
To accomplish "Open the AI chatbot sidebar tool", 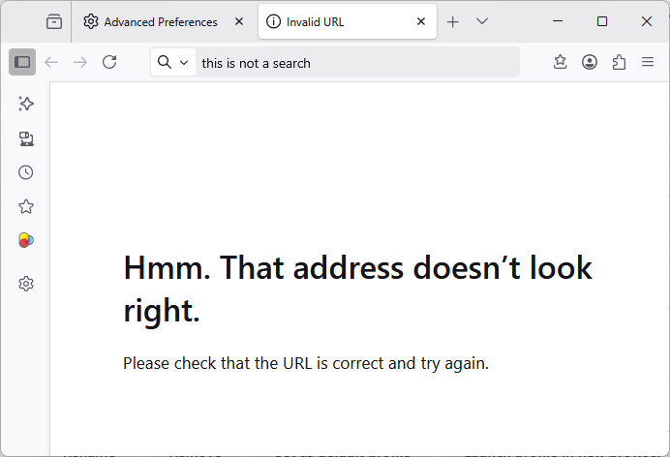I will pos(26,104).
